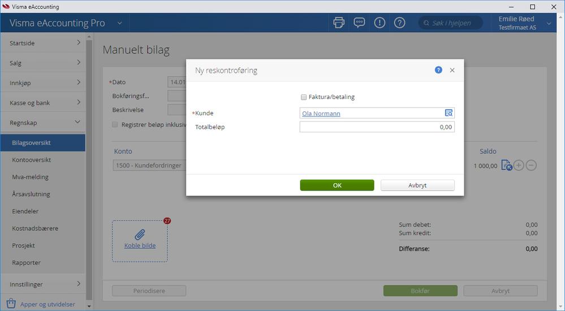The height and width of the screenshot is (311, 565).
Task: Click the Visma logo in title bar
Action: (6, 7)
